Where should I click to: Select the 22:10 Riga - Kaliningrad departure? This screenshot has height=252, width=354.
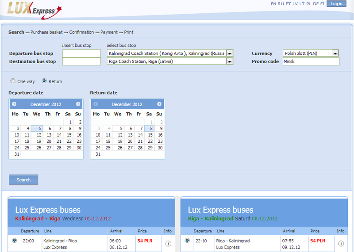(187, 240)
